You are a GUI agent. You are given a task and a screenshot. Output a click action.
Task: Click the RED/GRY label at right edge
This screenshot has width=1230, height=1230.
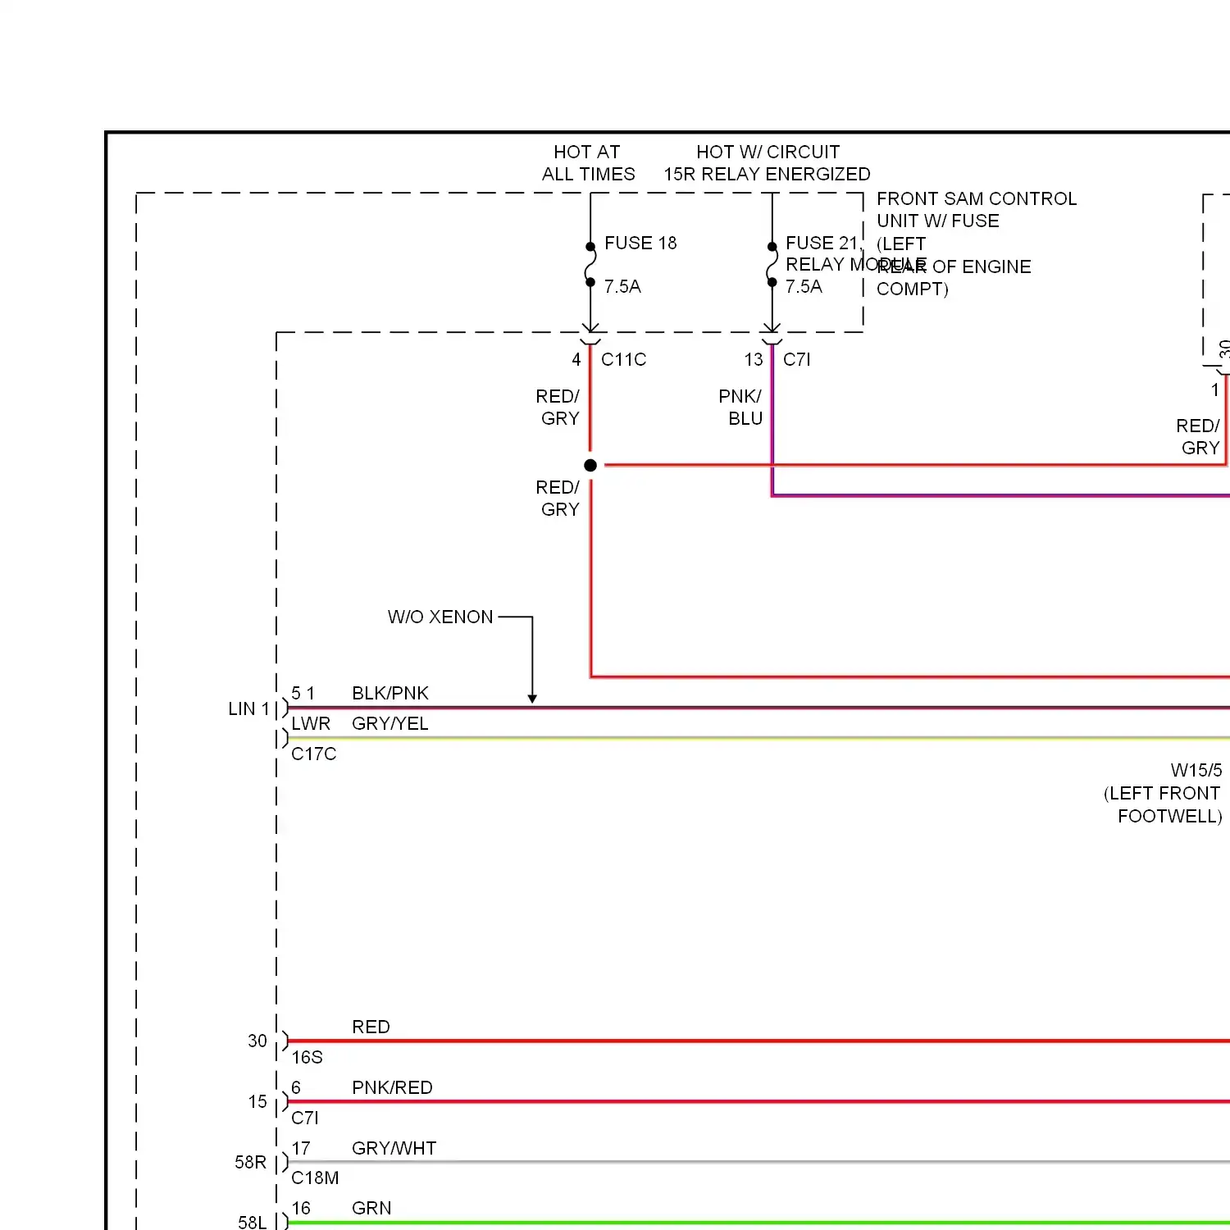click(1198, 437)
